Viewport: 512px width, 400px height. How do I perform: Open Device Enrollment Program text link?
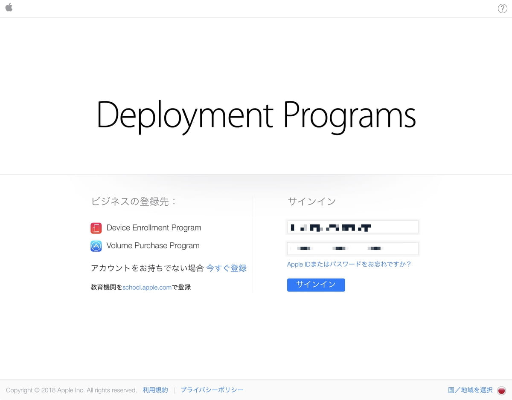point(154,228)
